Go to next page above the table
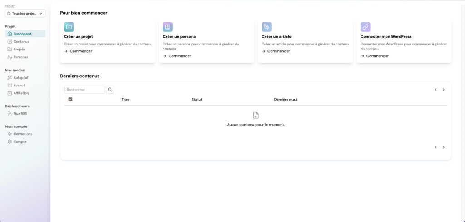This screenshot has height=222, width=465. pyautogui.click(x=444, y=90)
